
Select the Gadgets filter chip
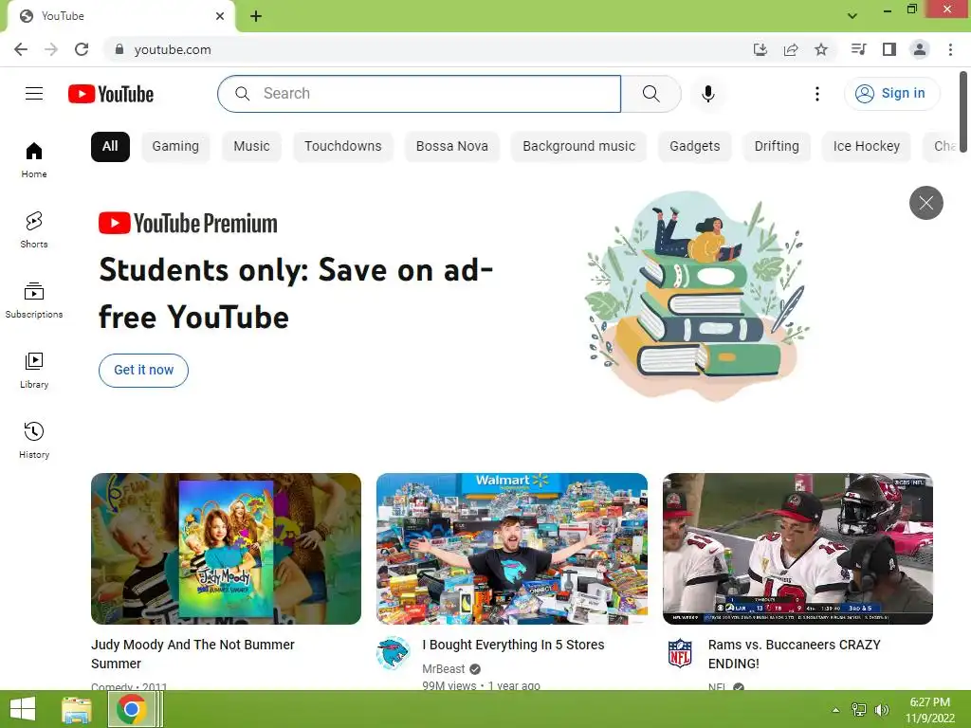pos(694,147)
